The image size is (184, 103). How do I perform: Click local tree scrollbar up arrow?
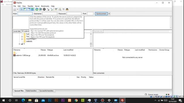[x=91, y=34]
